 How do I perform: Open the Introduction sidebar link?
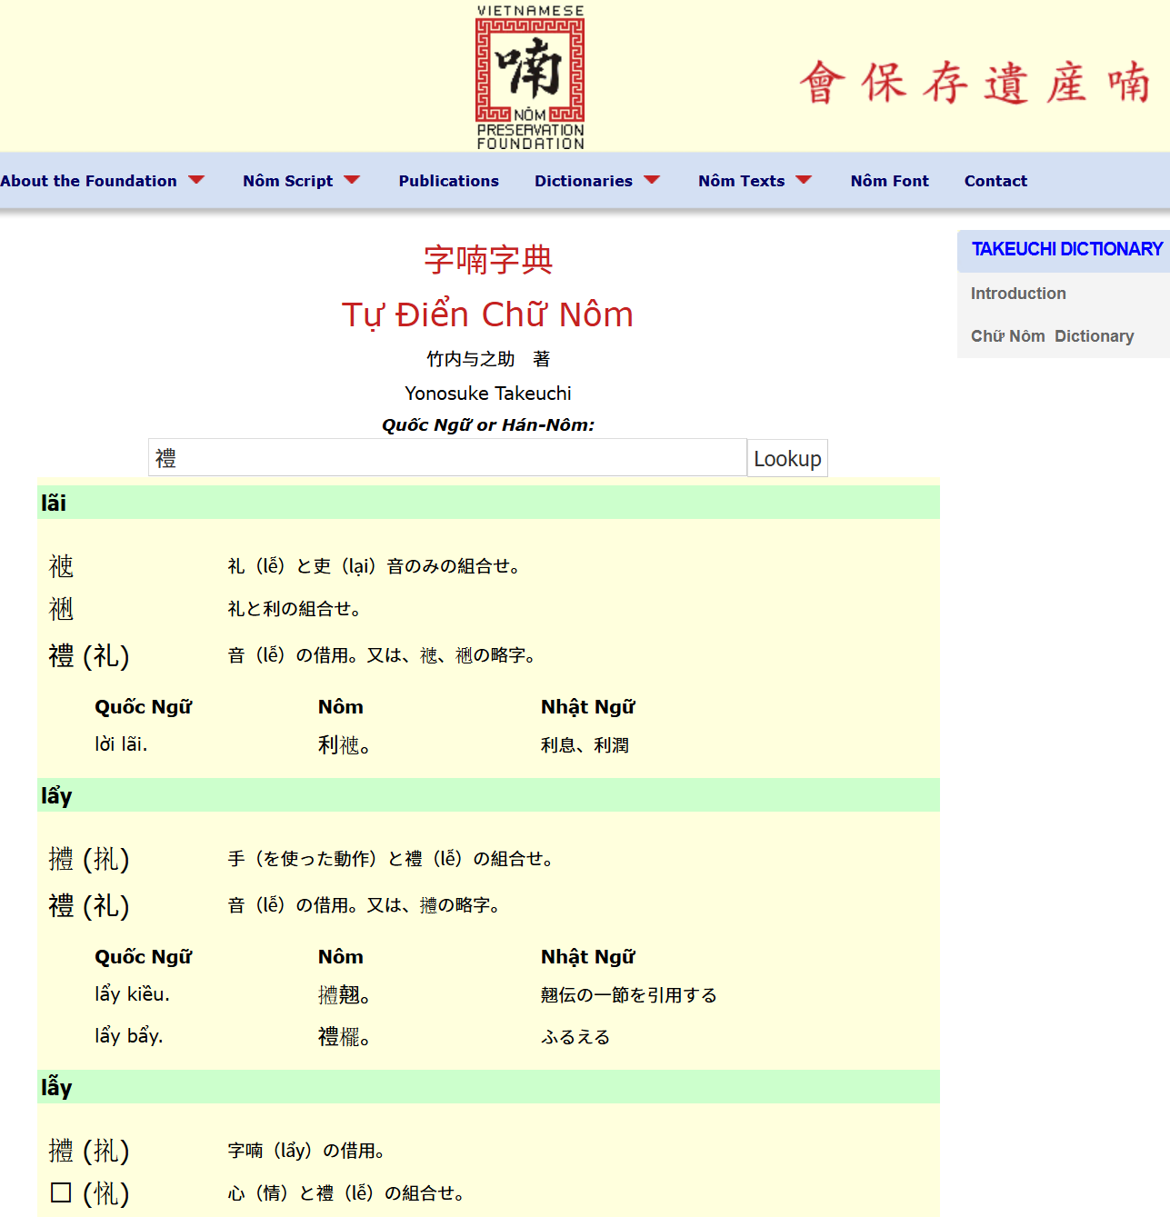1018,294
